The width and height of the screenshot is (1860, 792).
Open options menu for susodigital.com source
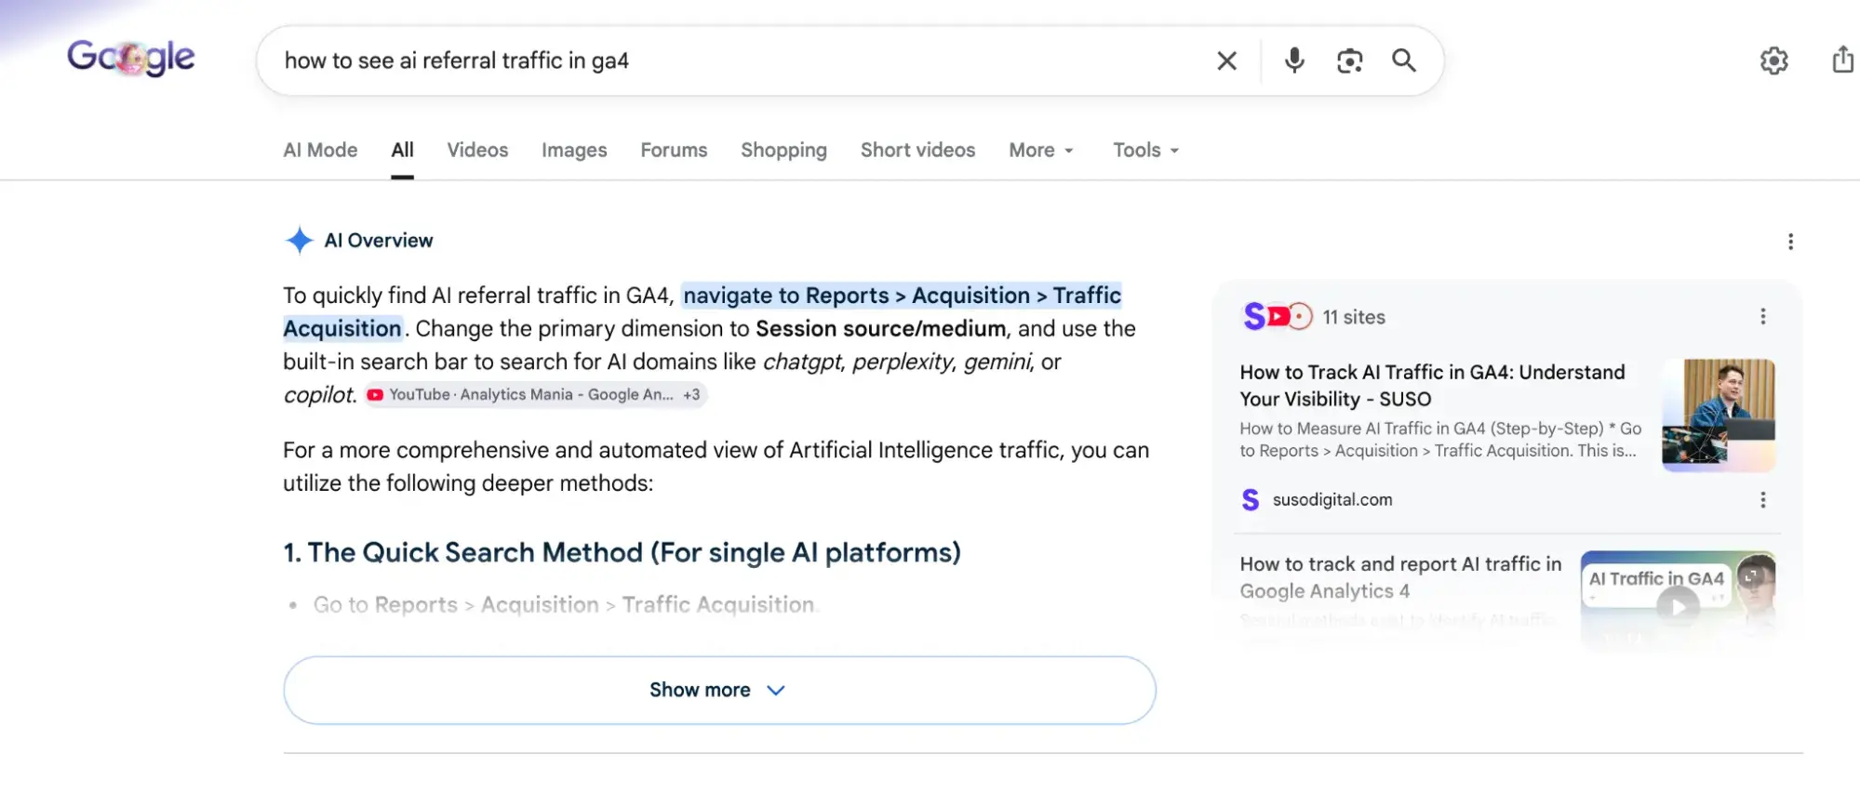(1762, 500)
